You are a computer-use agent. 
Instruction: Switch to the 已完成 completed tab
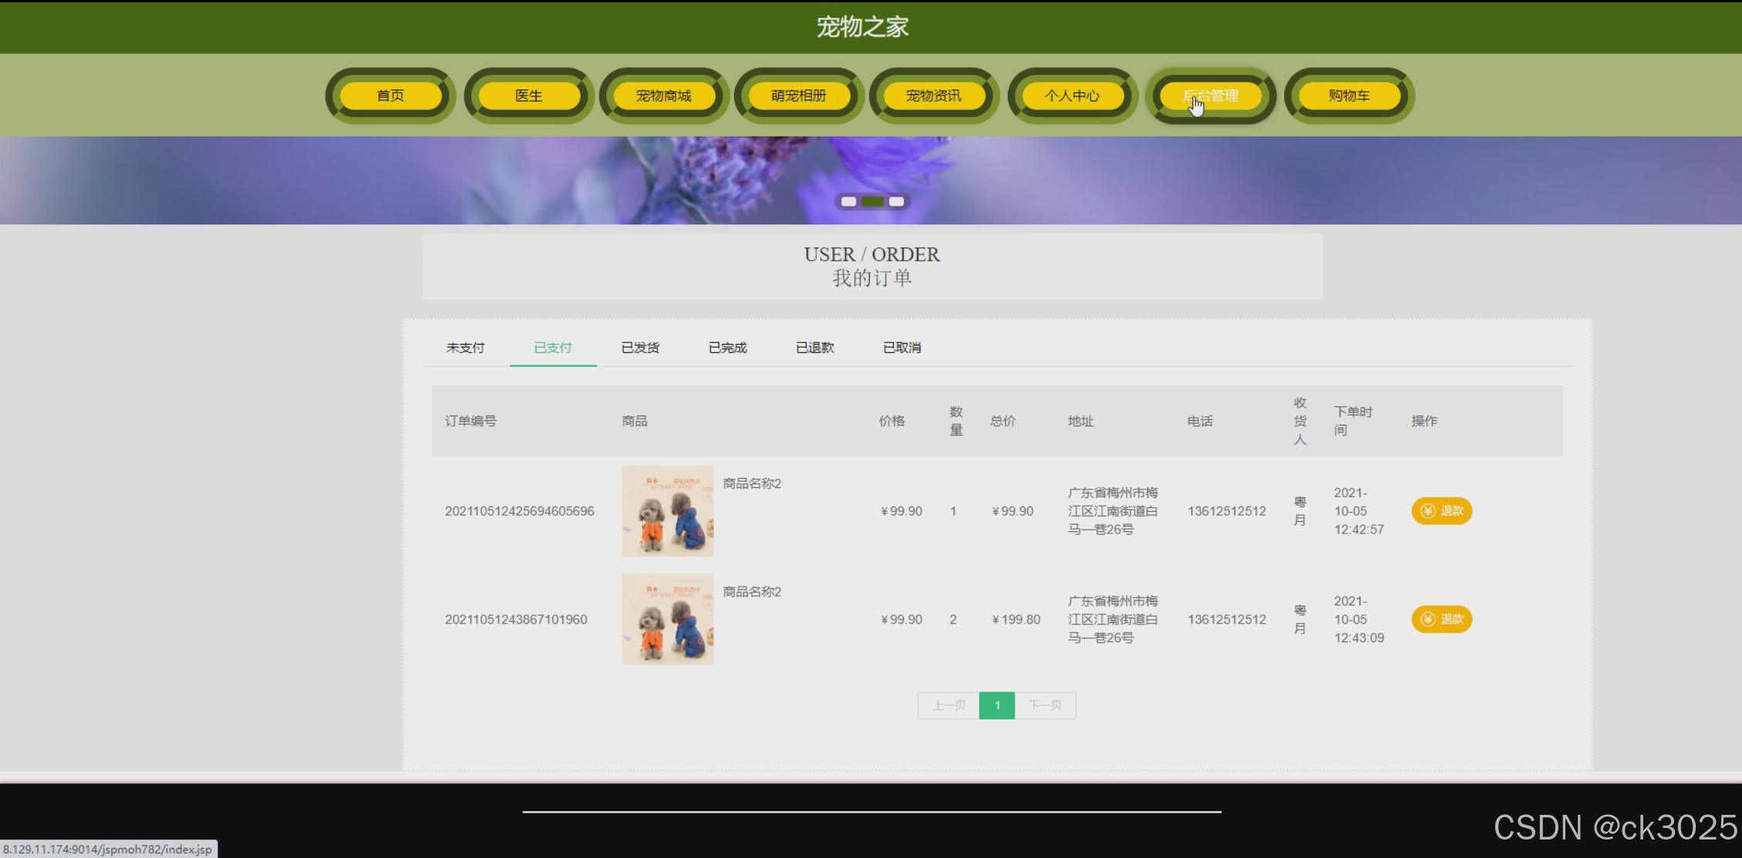[x=728, y=348]
